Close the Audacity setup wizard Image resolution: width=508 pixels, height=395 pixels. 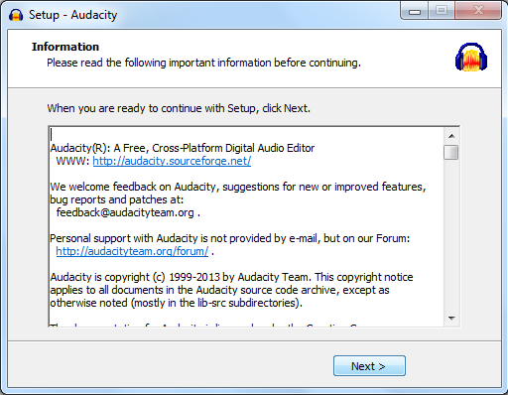[478, 11]
